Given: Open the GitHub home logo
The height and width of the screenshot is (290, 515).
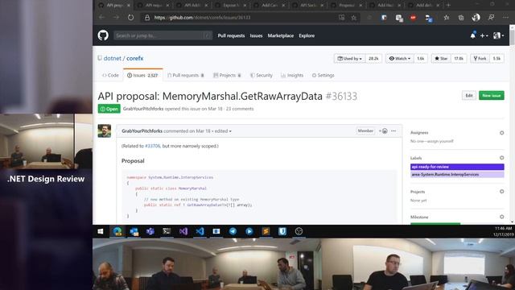Looking at the screenshot, I should [x=103, y=35].
